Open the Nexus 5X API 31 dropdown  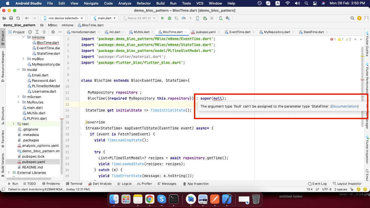click(x=139, y=18)
